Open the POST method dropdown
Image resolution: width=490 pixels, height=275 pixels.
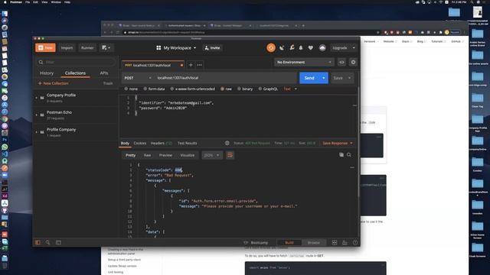[138, 78]
